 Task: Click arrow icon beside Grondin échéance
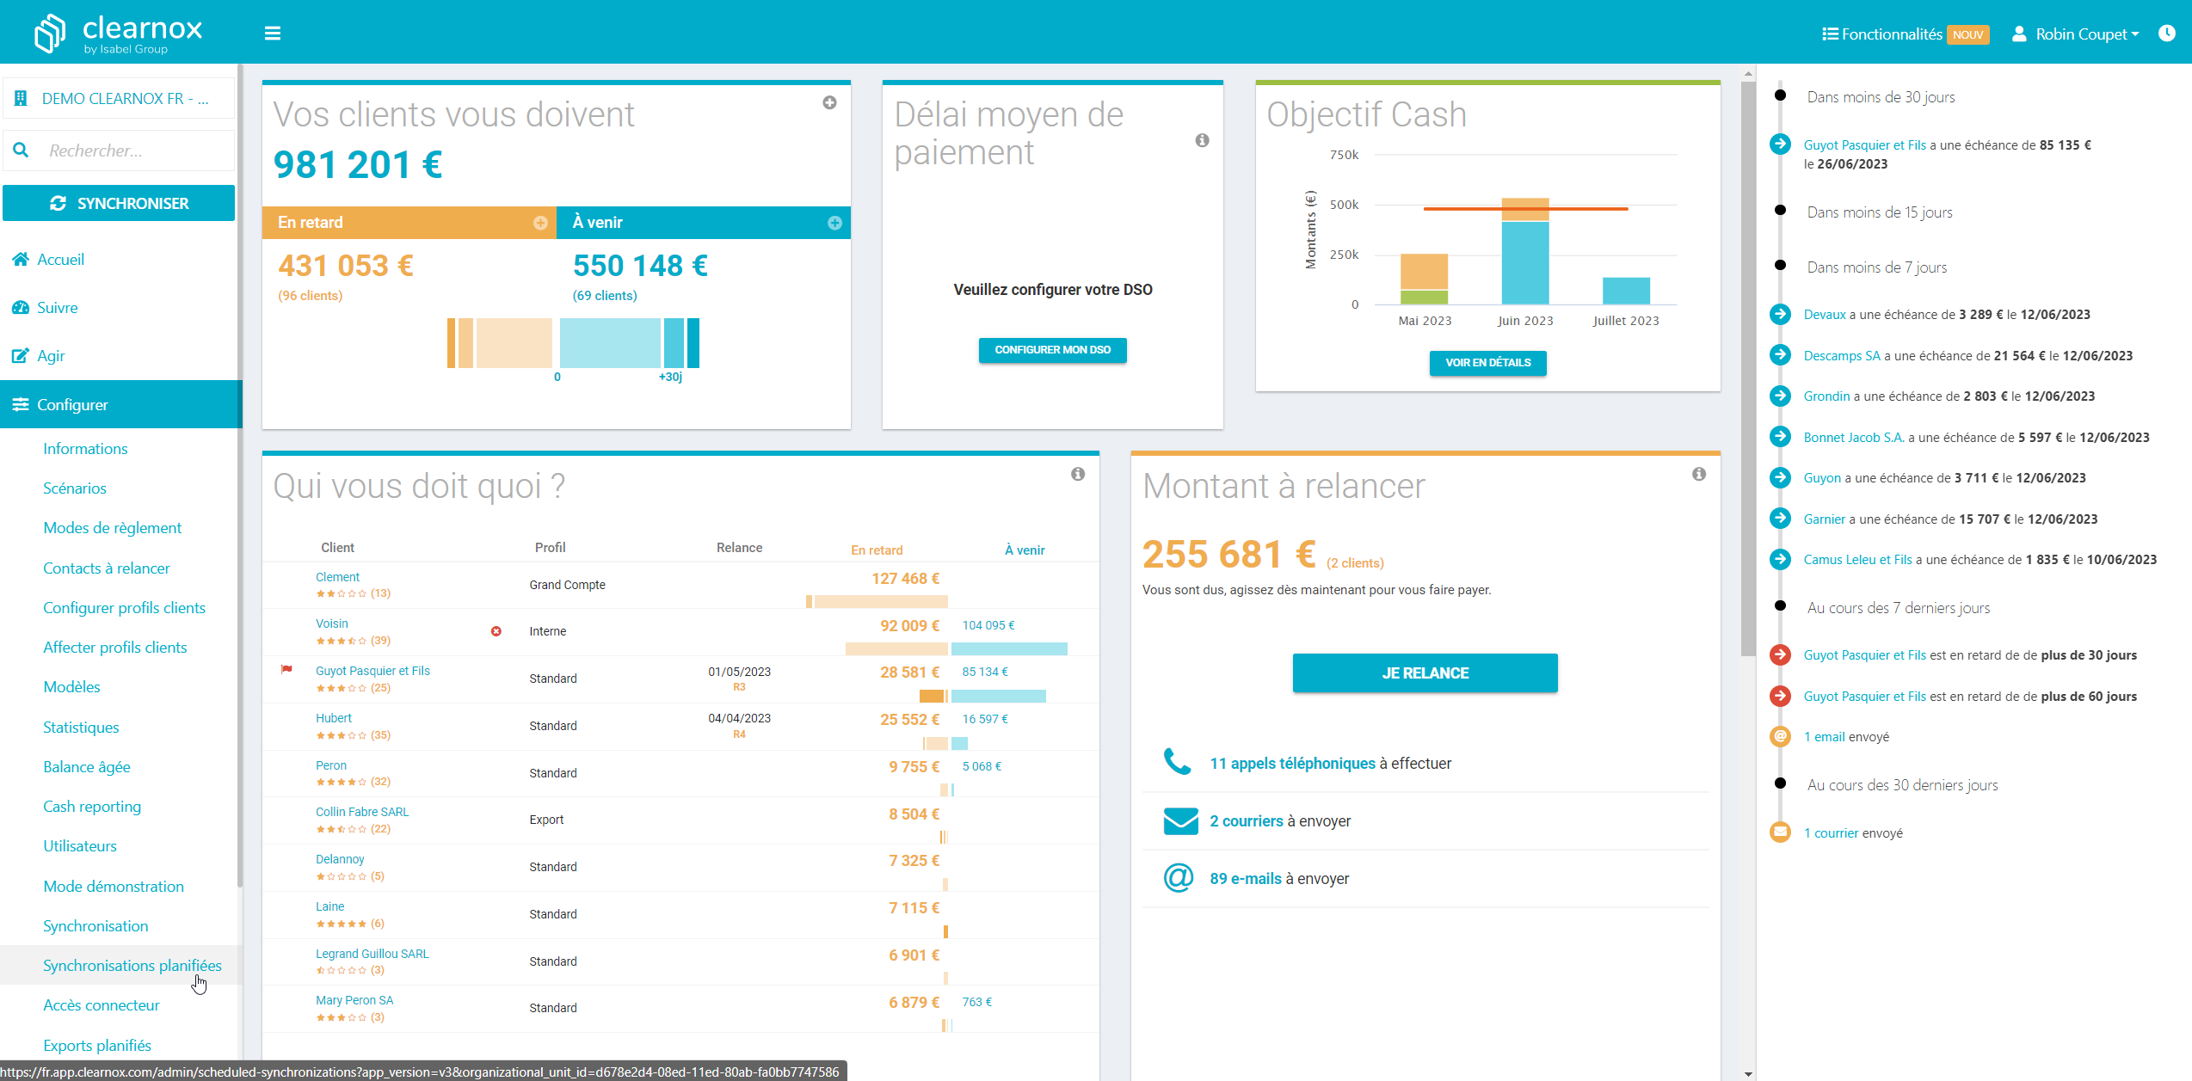point(1780,396)
